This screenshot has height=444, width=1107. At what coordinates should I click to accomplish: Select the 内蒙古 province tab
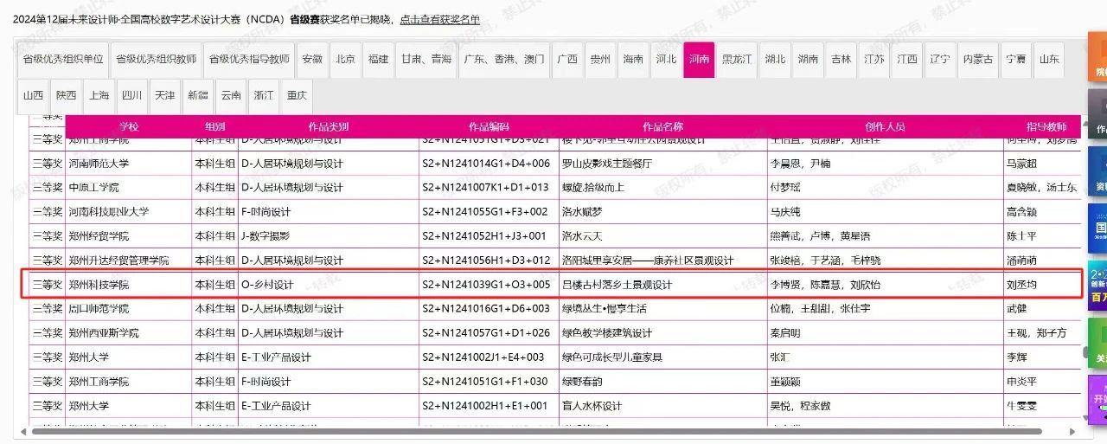[978, 60]
